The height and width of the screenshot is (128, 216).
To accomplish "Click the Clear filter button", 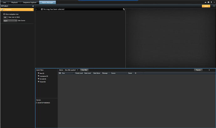I will [x=84, y=70].
